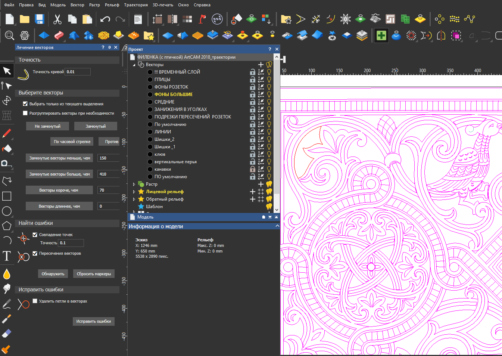Click color dot of СРЕДНИЕ layer
The image size is (502, 356).
pos(150,102)
